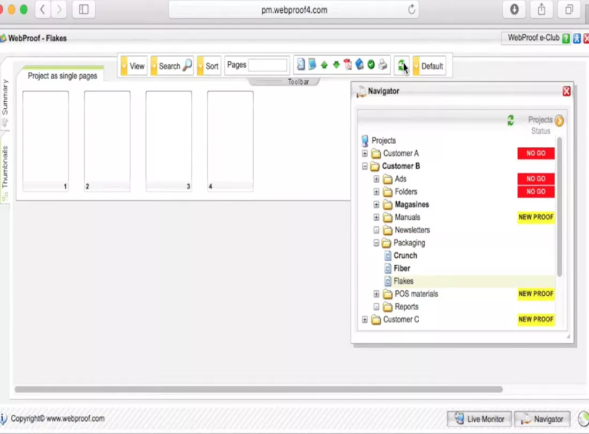Viewport: 589px width, 434px height.
Task: Click the first page document icon in toolbar
Action: coord(300,65)
